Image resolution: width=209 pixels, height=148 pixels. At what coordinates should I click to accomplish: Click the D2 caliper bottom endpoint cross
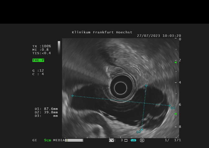141,129
